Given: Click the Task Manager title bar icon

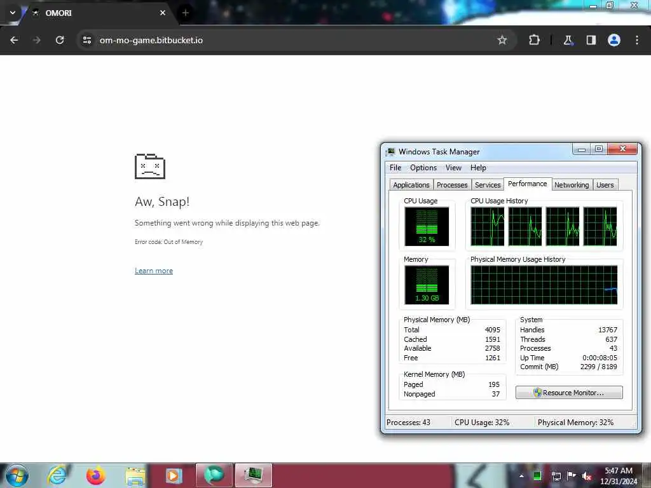Looking at the screenshot, I should point(390,152).
